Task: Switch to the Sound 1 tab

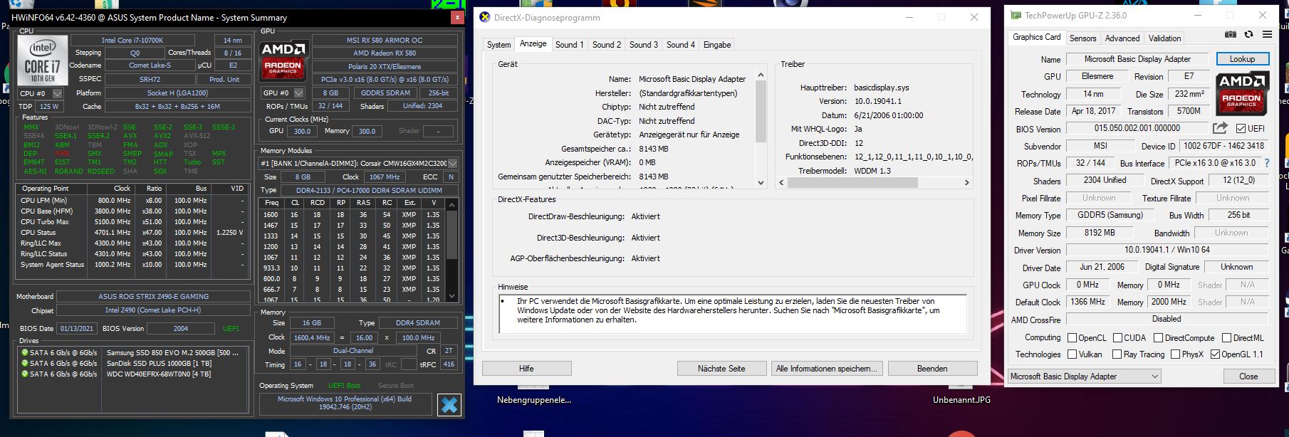Action: coord(569,45)
